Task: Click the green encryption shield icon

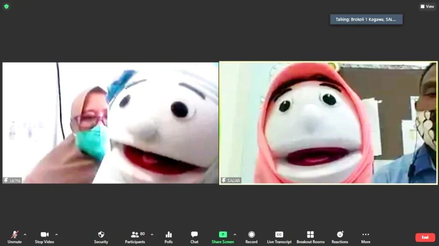Action: click(6, 6)
